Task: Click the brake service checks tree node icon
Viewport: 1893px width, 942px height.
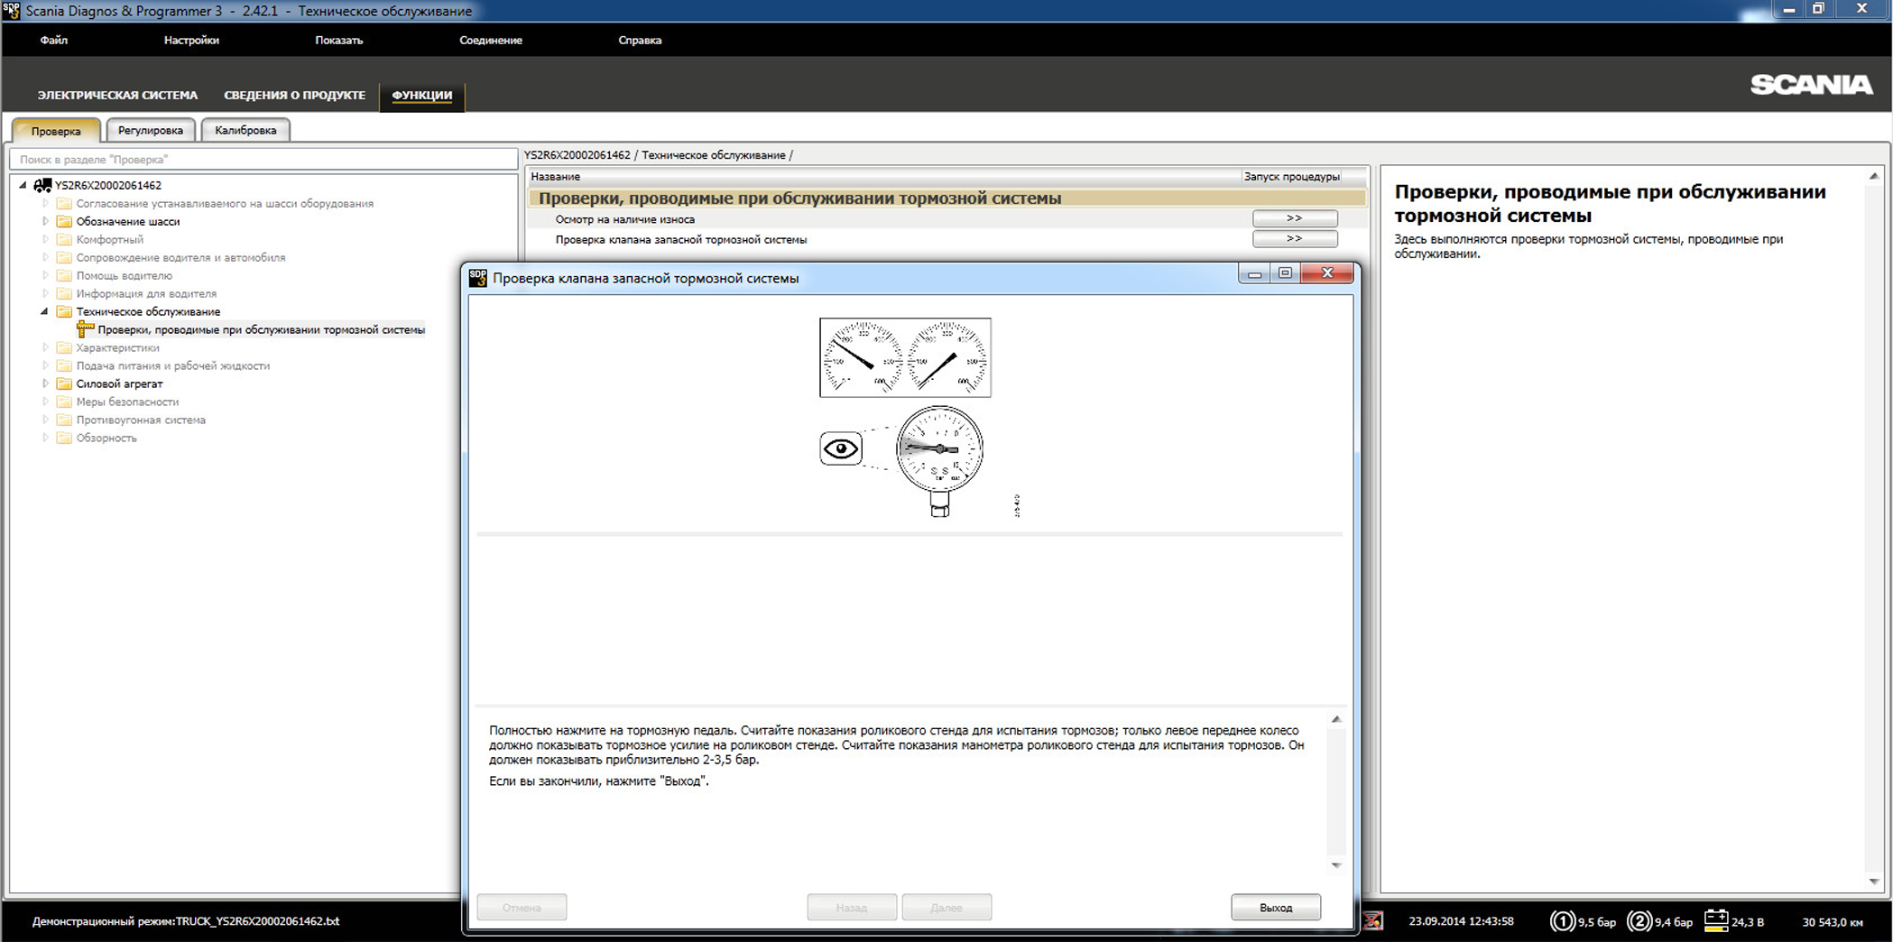Action: click(x=86, y=329)
